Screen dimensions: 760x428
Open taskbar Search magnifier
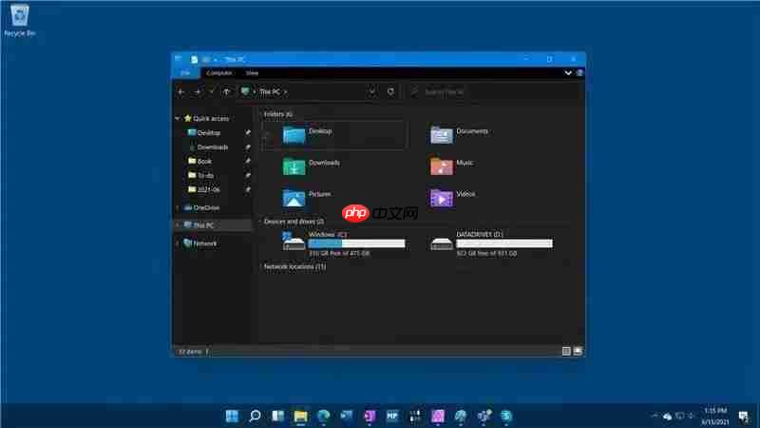255,416
